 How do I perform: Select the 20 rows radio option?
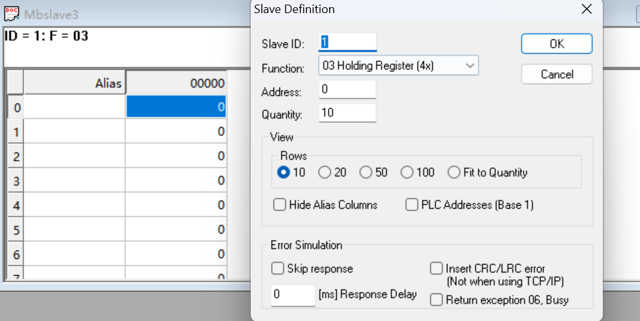point(325,173)
